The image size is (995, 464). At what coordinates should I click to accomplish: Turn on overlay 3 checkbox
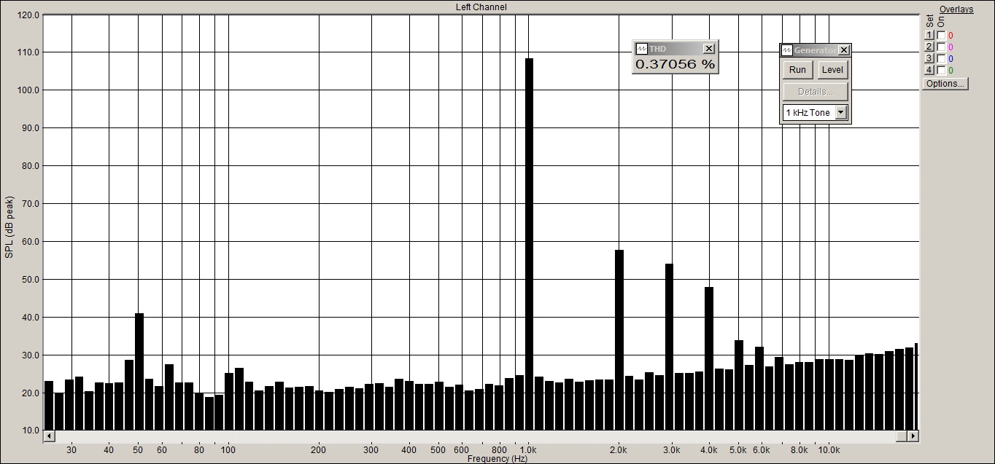pos(941,58)
